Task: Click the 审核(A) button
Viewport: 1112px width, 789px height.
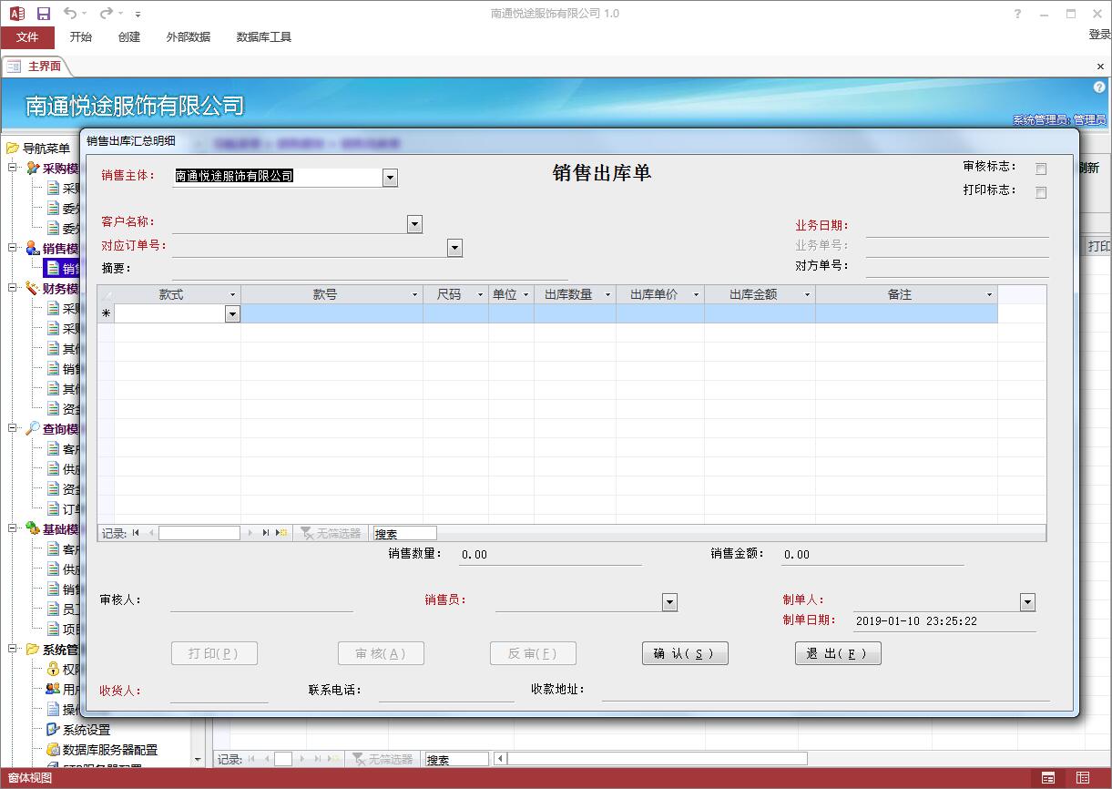Action: pyautogui.click(x=381, y=653)
